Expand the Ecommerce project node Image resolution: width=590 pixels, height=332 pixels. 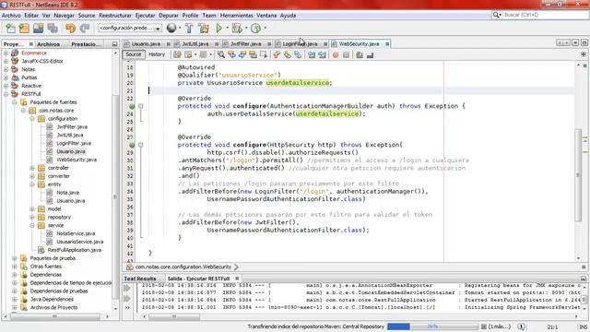tap(6, 53)
